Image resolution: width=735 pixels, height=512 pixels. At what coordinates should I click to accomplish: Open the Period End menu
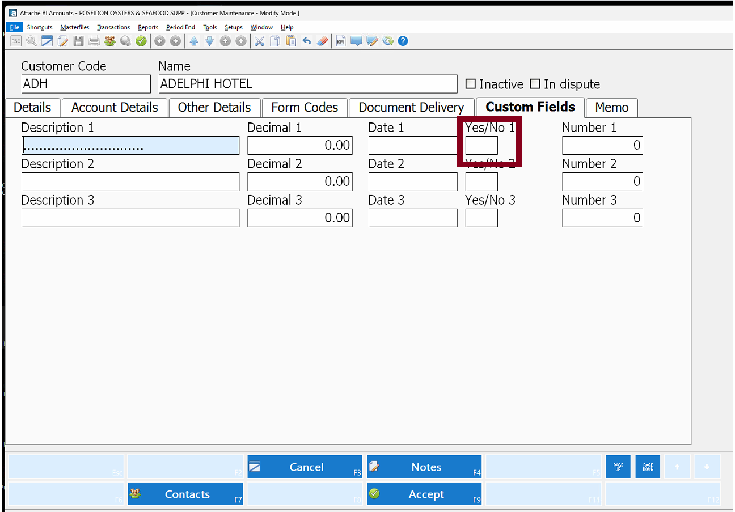click(180, 27)
